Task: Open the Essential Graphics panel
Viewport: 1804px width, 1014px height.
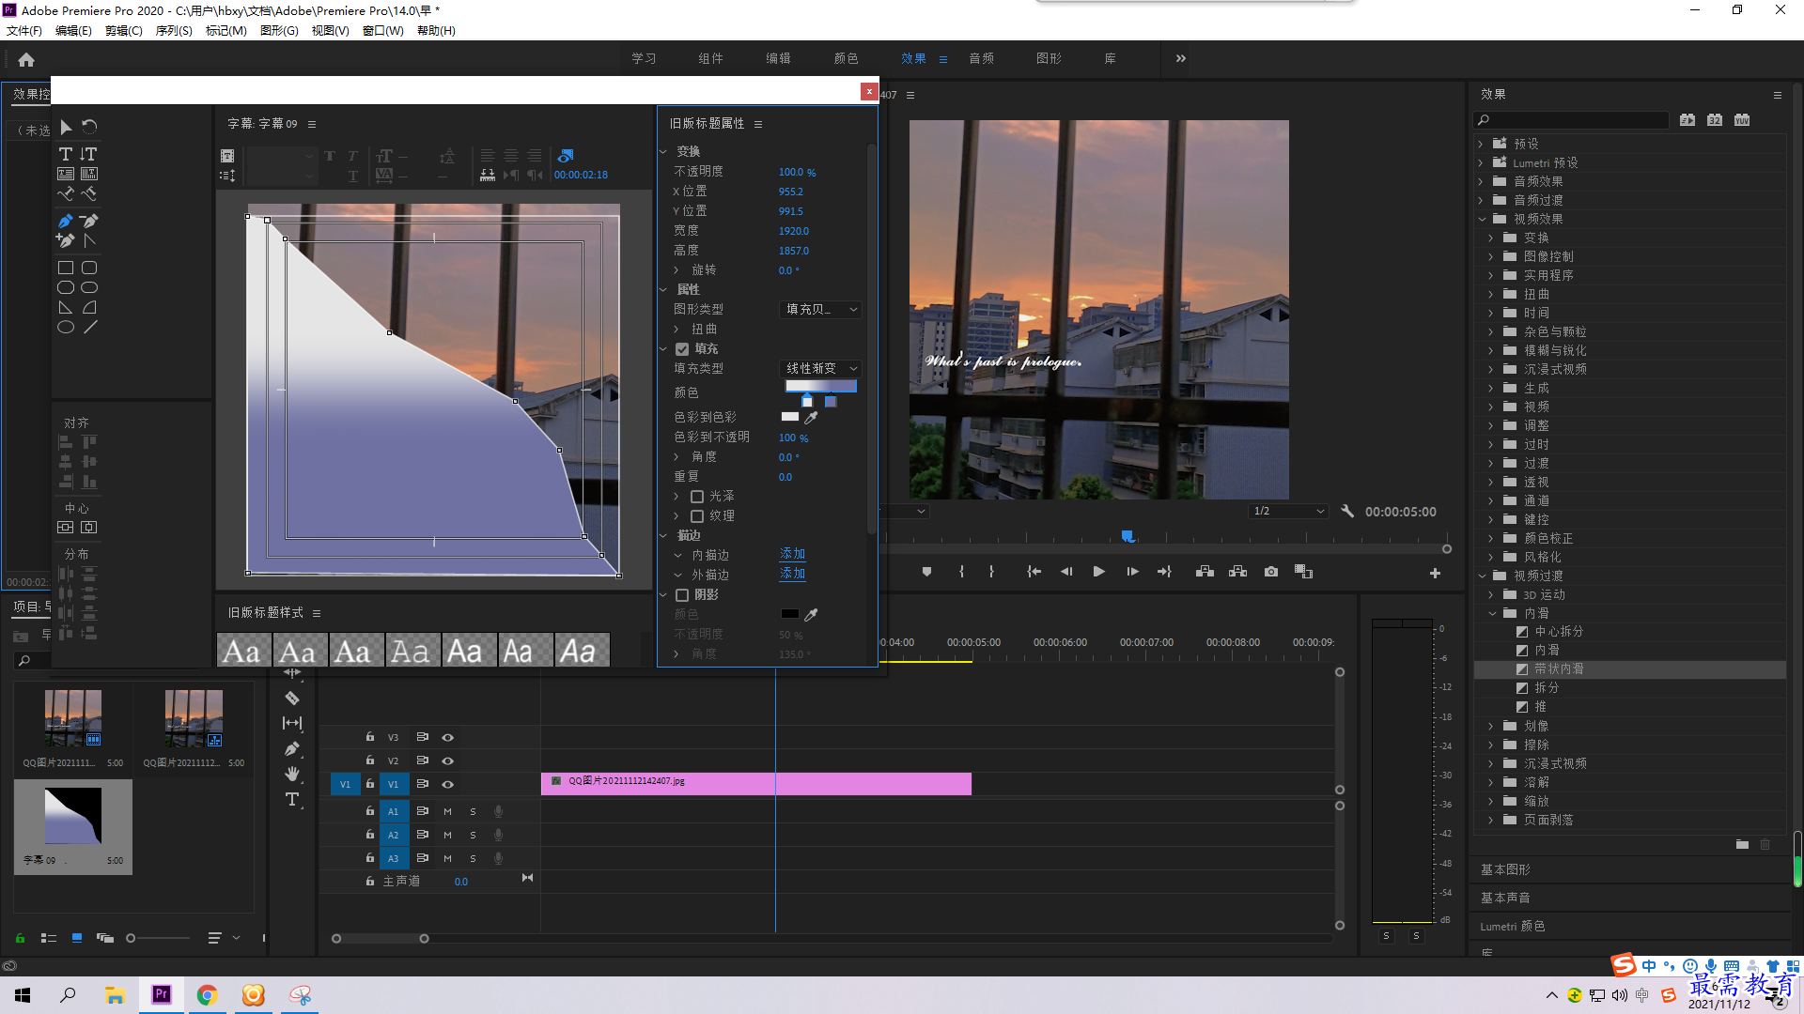Action: coord(1505,869)
